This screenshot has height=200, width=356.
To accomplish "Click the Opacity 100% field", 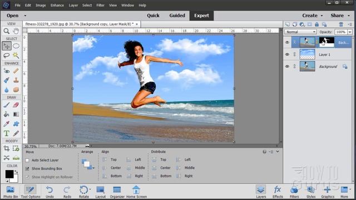I will coord(341,32).
